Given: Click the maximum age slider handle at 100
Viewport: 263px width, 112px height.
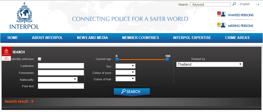Looking at the screenshot, I should tap(167, 59).
